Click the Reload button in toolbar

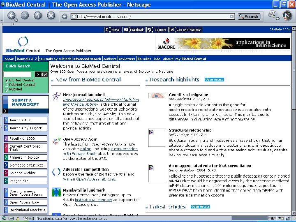(x=37, y=16)
